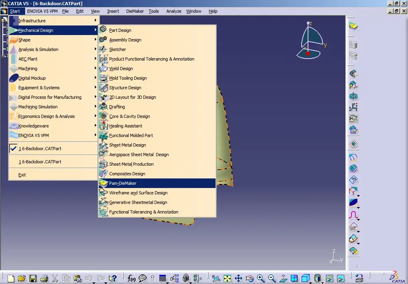Print using the printer icon
This screenshot has width=408, height=284.
(x=44, y=278)
